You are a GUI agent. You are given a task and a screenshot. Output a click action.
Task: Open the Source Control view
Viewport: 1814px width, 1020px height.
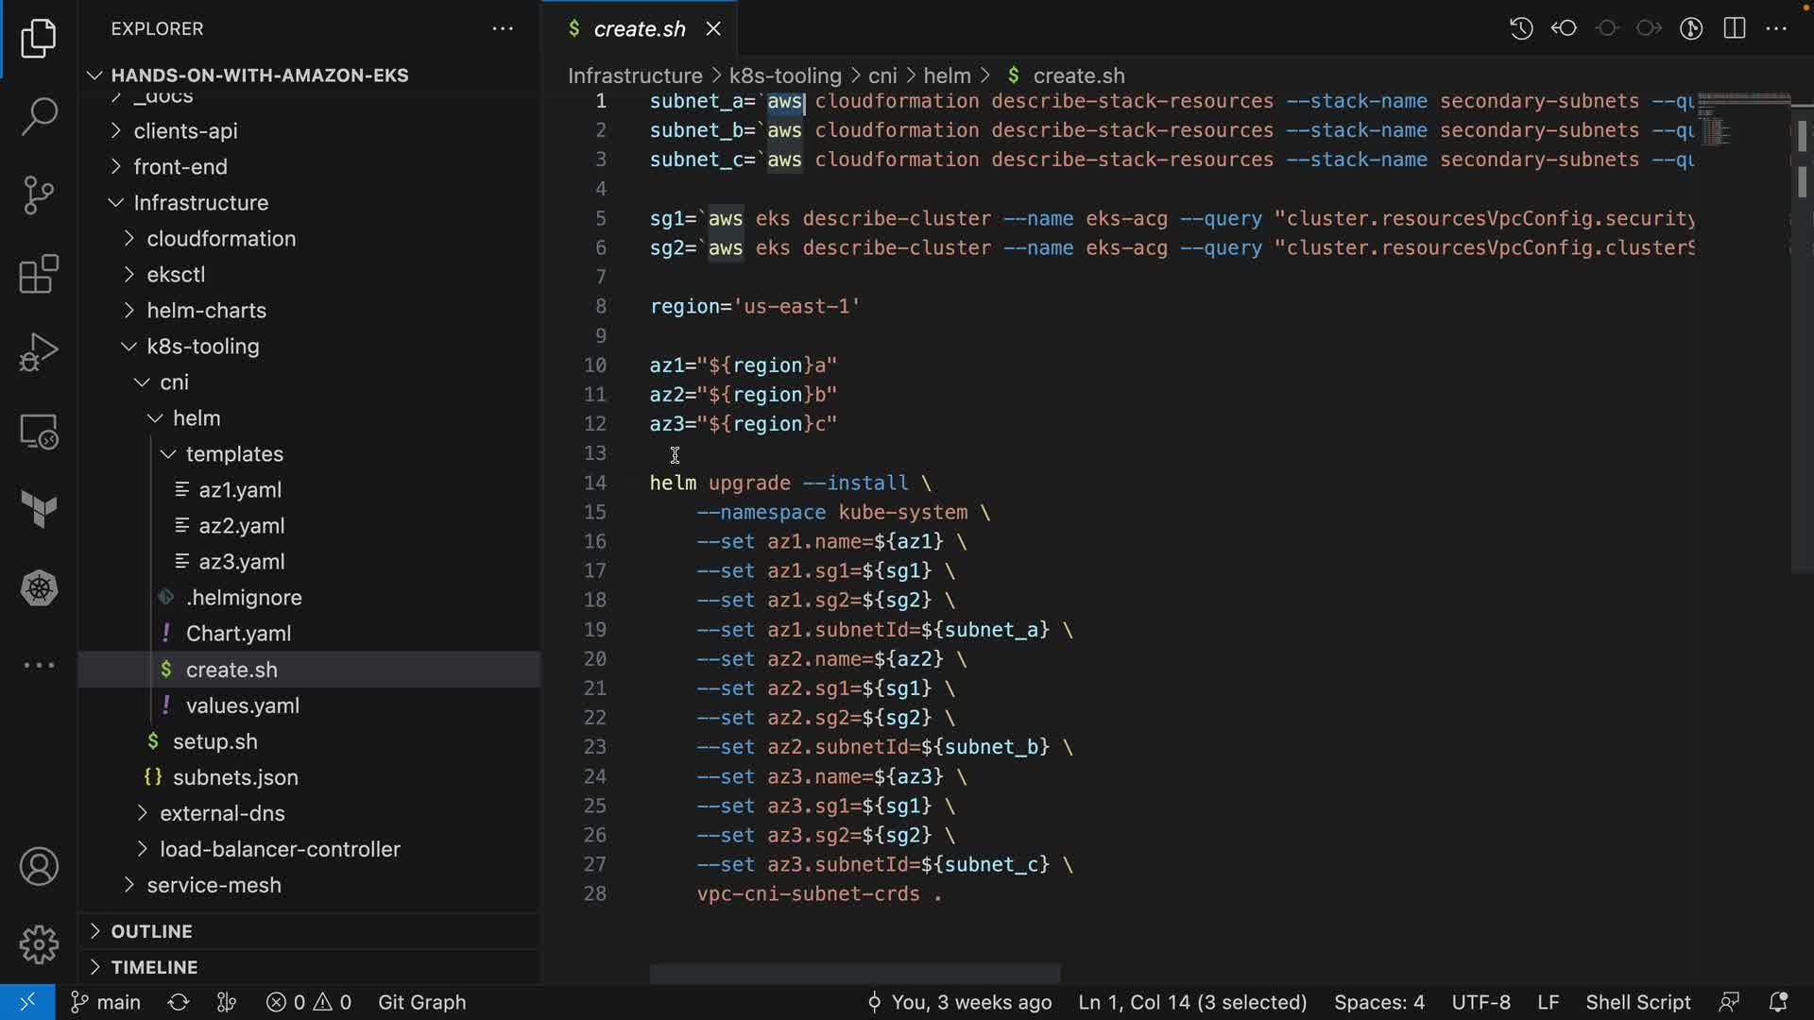(x=39, y=195)
